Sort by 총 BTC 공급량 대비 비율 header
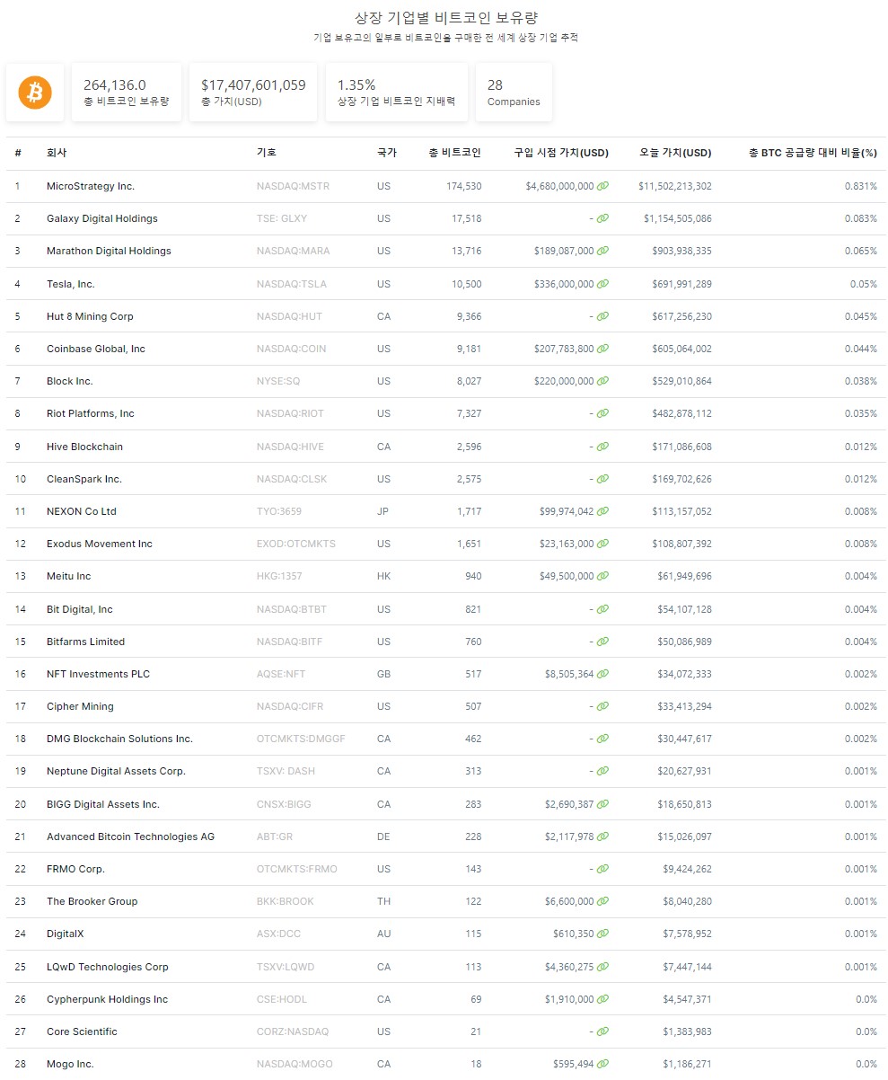The width and height of the screenshot is (888, 1080). [813, 153]
